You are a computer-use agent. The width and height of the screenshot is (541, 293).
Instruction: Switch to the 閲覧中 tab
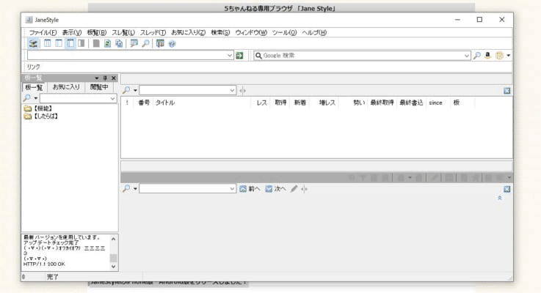[99, 87]
